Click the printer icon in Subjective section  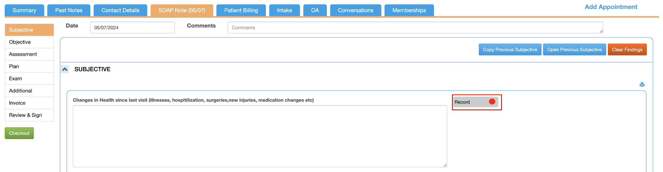point(642,85)
